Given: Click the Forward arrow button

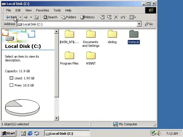Looking at the screenshot, I should (x=26, y=17).
